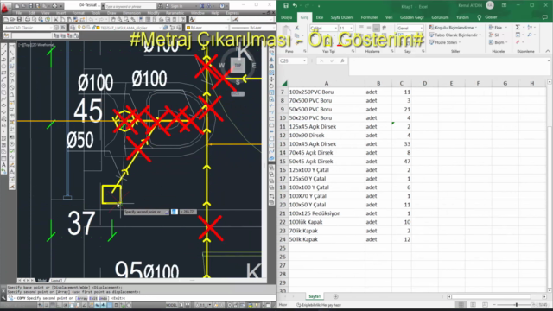553x311 pixels.
Task: Open the Modify menu in AutoCAD
Action: tap(153, 13)
